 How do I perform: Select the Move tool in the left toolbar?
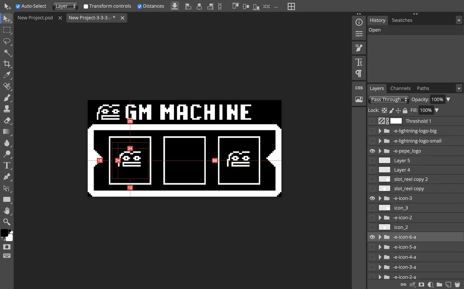(7, 19)
